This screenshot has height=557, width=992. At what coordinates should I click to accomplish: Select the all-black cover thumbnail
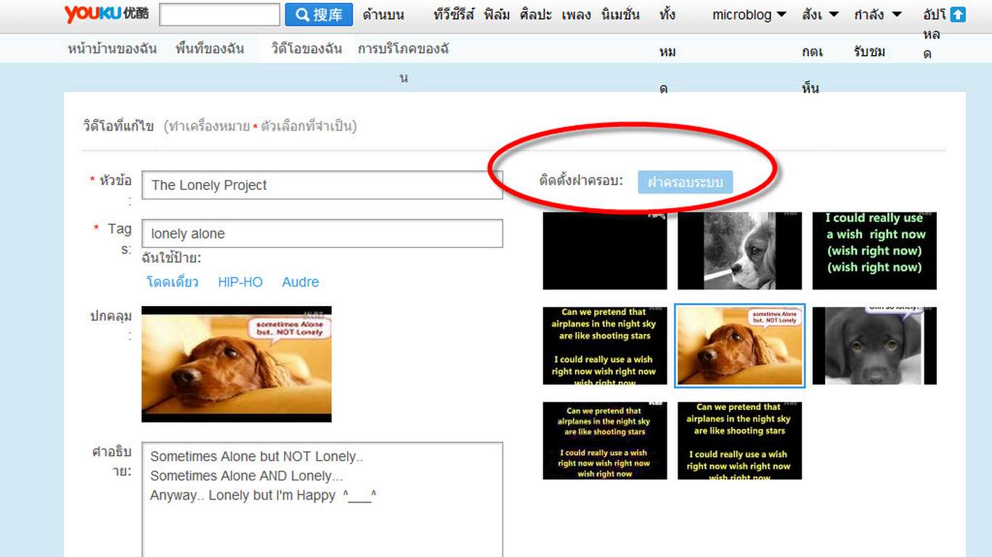(605, 251)
